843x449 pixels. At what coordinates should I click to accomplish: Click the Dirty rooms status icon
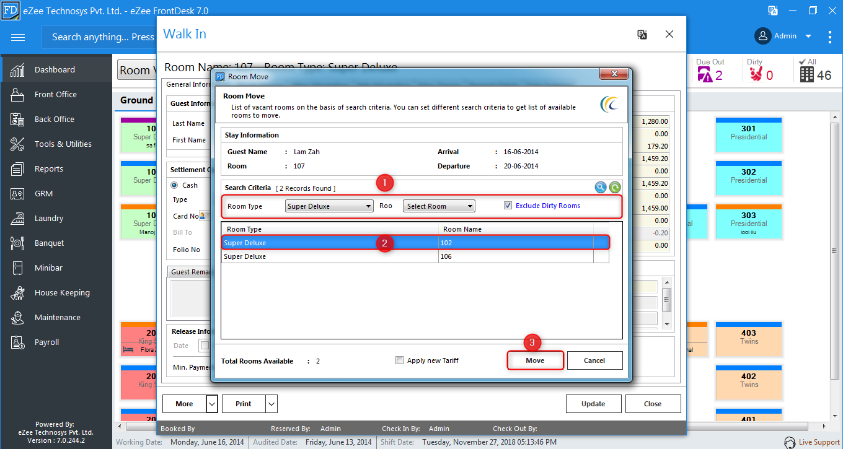tap(756, 75)
